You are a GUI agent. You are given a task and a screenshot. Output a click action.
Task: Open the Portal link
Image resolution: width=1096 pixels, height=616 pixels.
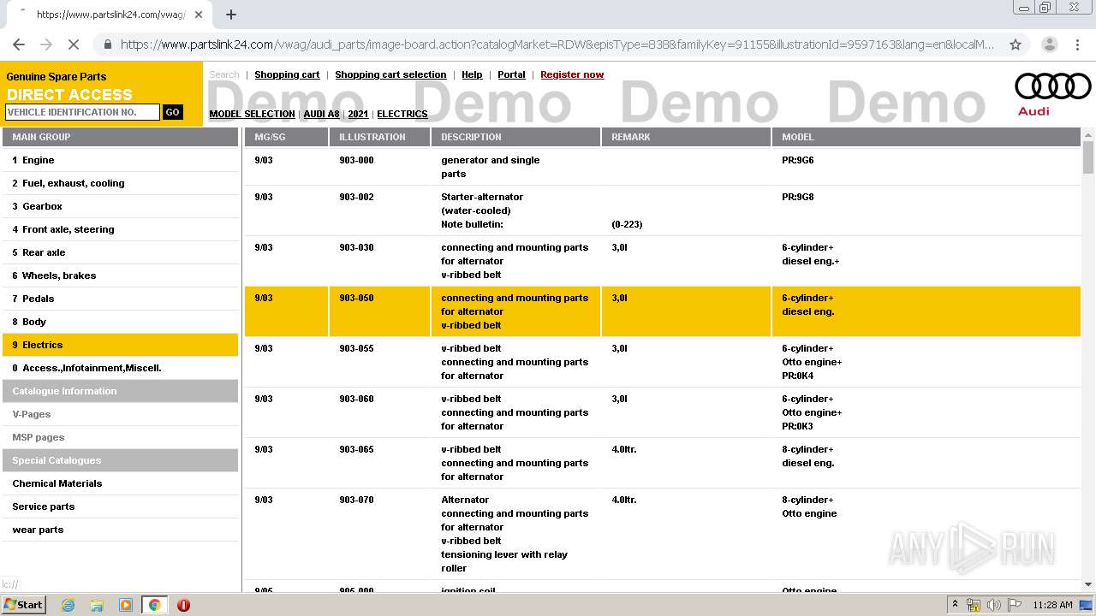click(x=511, y=74)
